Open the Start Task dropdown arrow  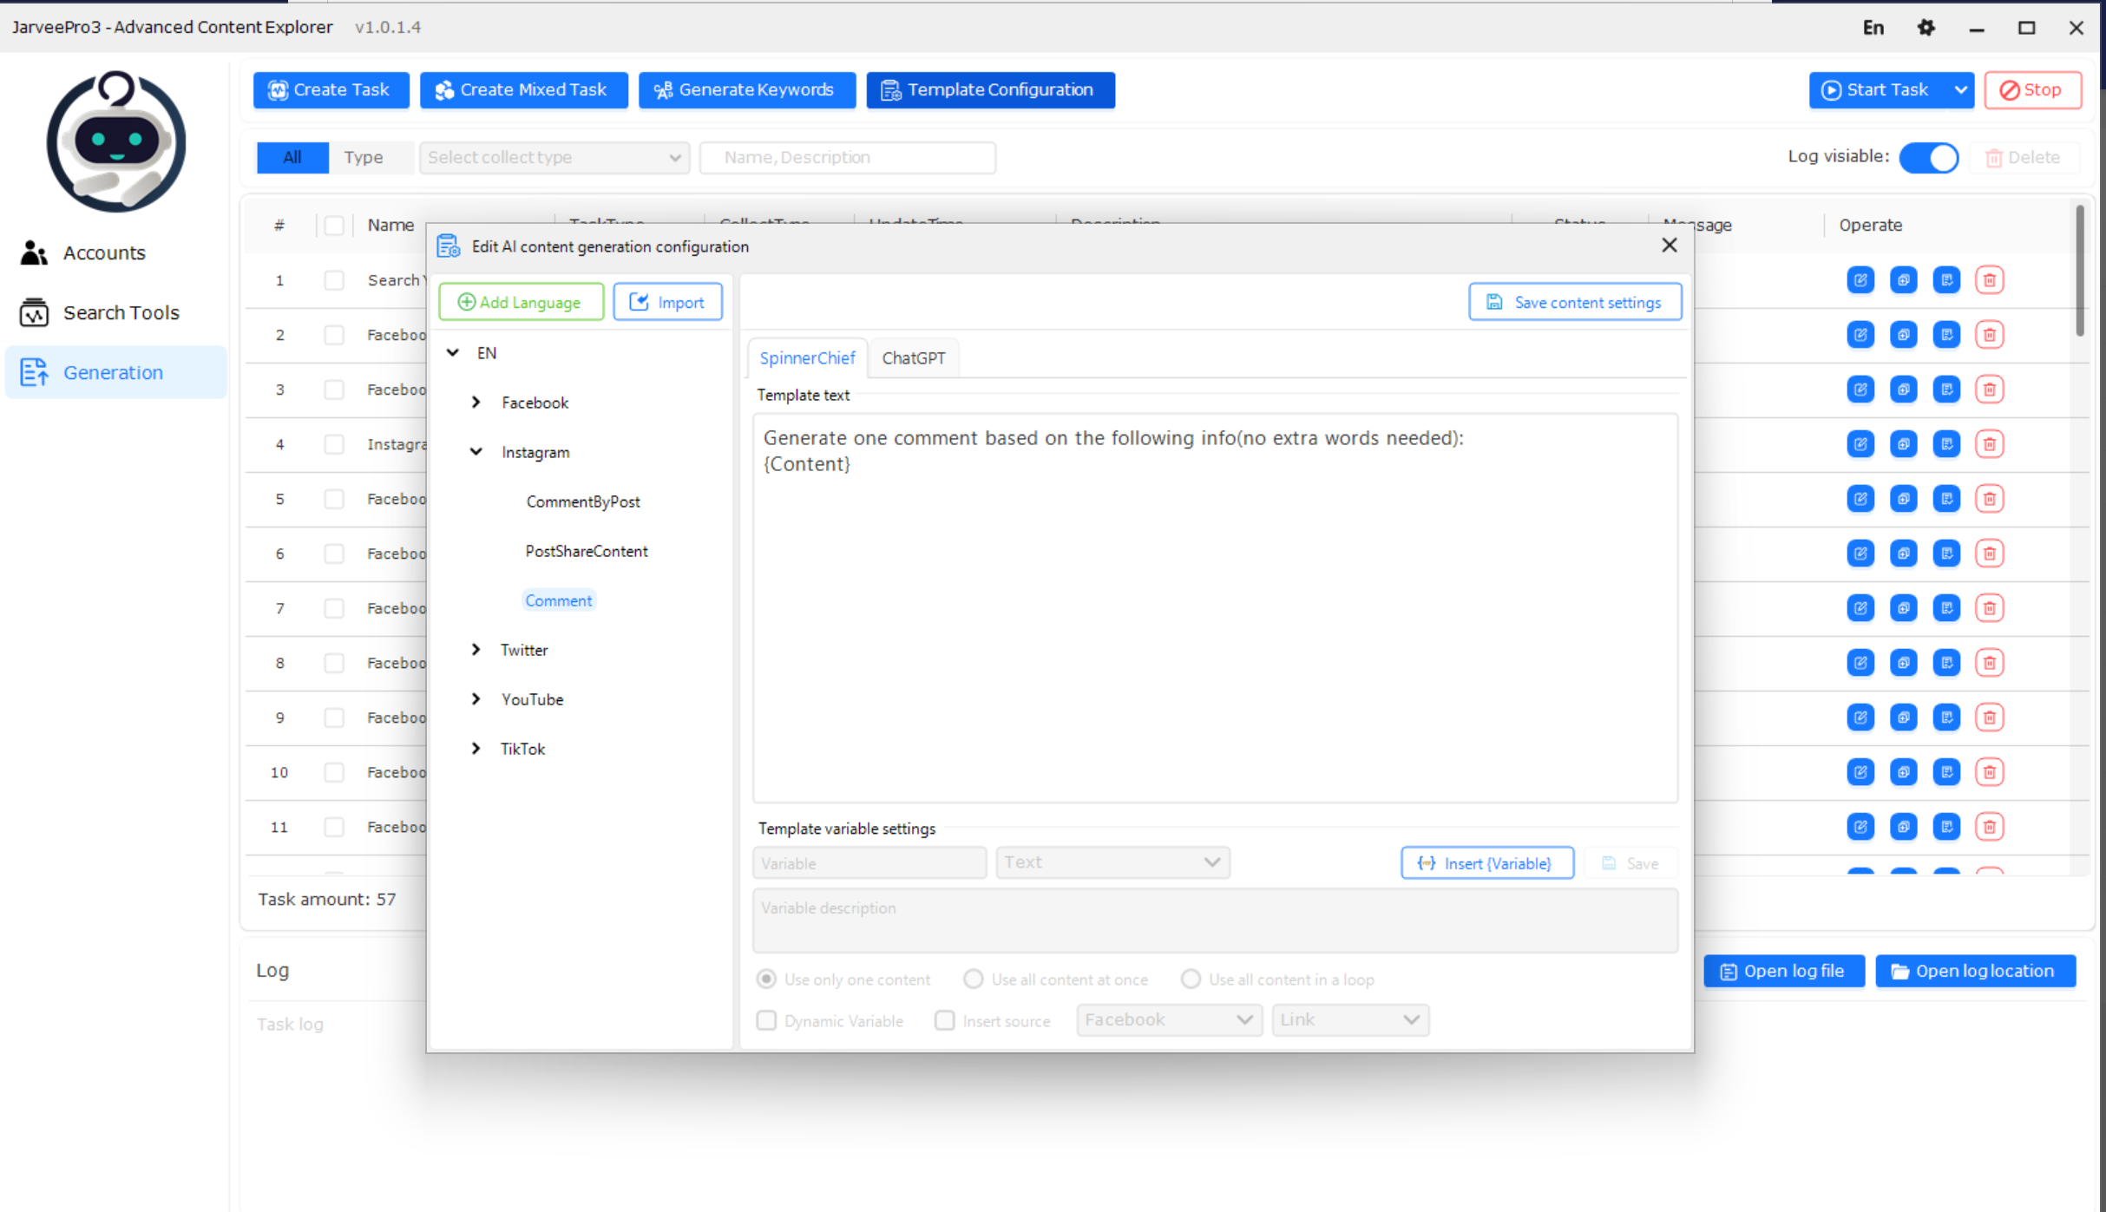click(x=1959, y=90)
